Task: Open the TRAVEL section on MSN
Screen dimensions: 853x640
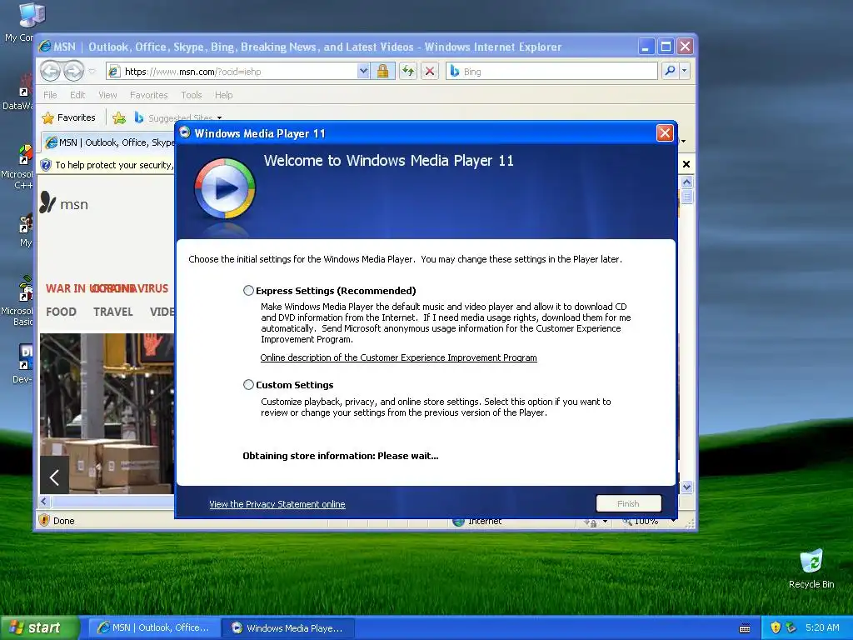Action: pos(113,312)
